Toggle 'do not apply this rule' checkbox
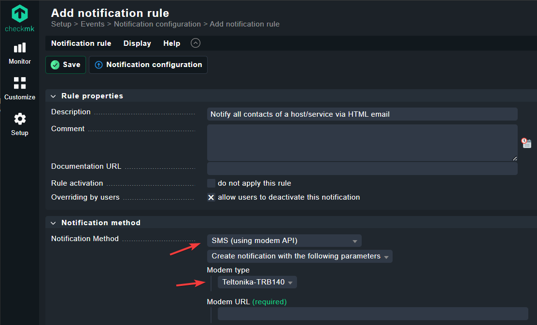537x325 pixels. tap(211, 183)
